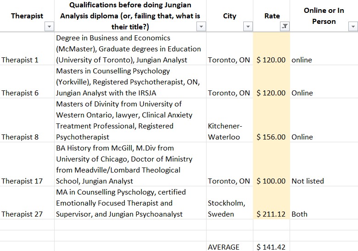Image resolution: width=358 pixels, height=251 pixels.
Task: Select the Therapist 27 cell
Action: [x=22, y=214]
